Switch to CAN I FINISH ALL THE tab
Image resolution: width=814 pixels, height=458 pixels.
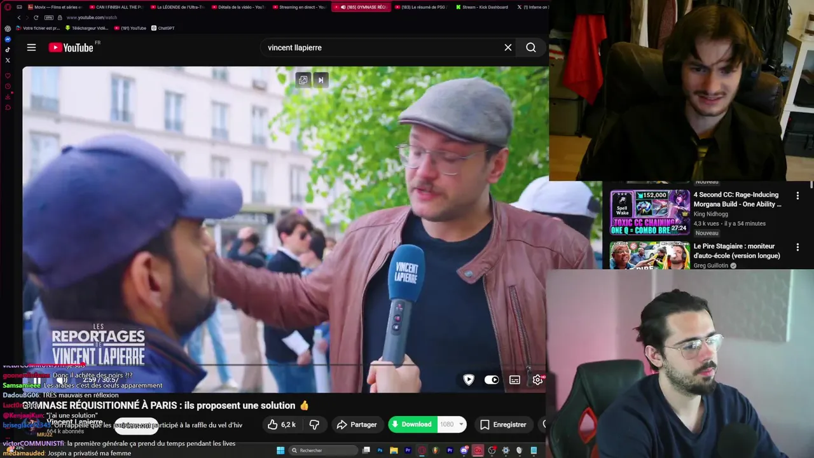point(116,7)
